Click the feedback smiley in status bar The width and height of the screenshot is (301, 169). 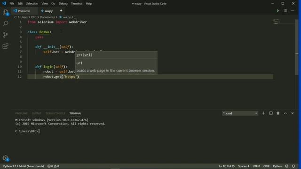point(286,166)
